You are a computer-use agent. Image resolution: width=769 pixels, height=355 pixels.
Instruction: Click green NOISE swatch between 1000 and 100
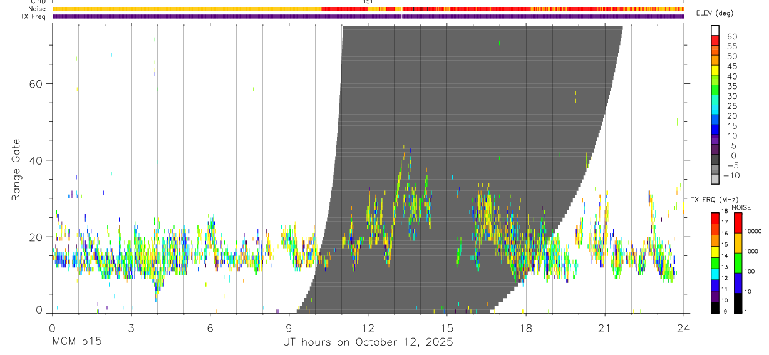pos(738,262)
